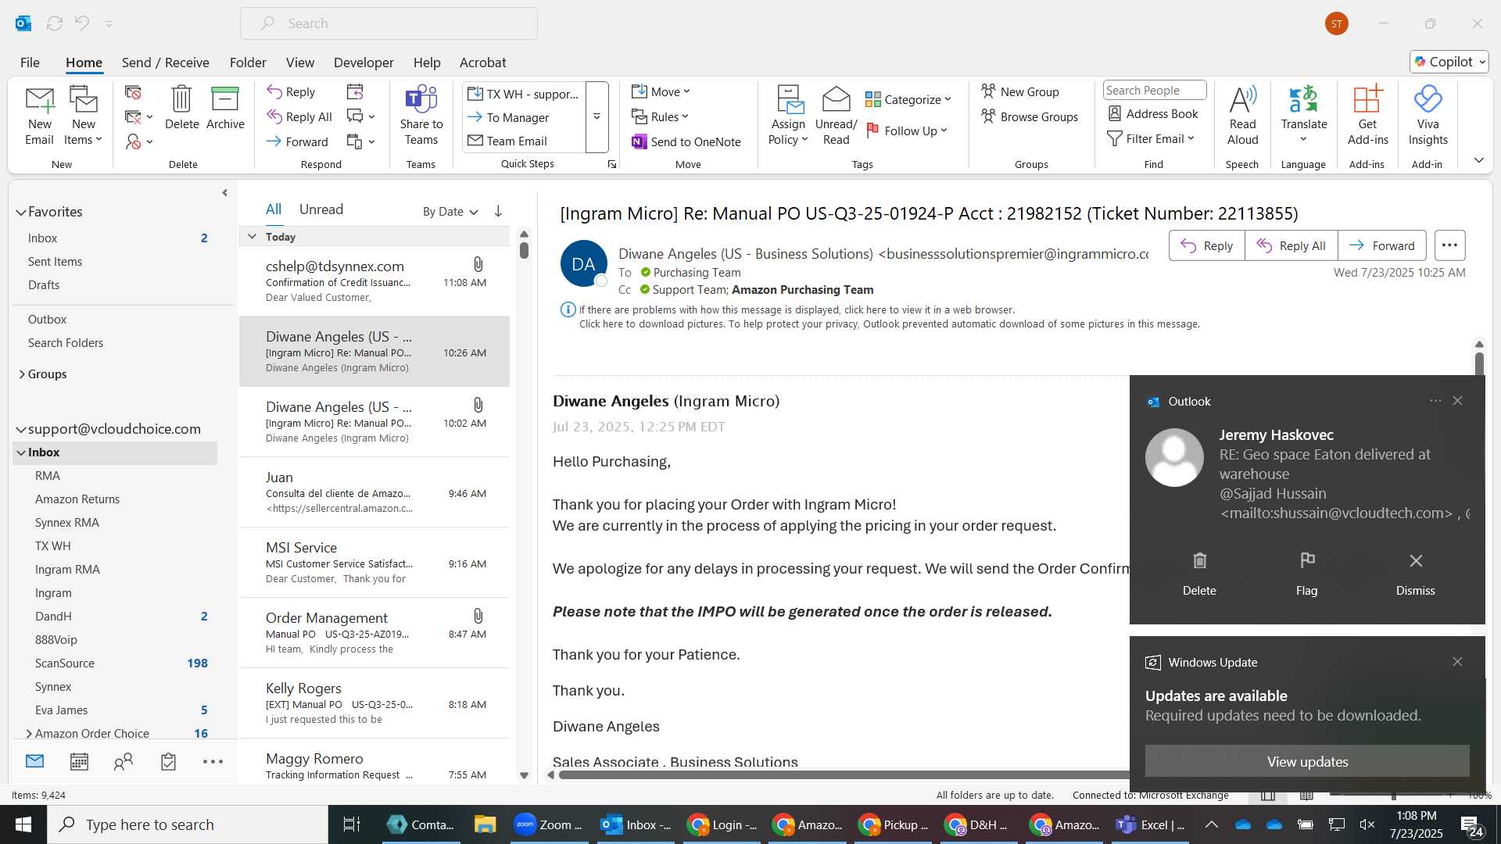Open the Copilot dropdown
The height and width of the screenshot is (844, 1501).
click(1449, 62)
